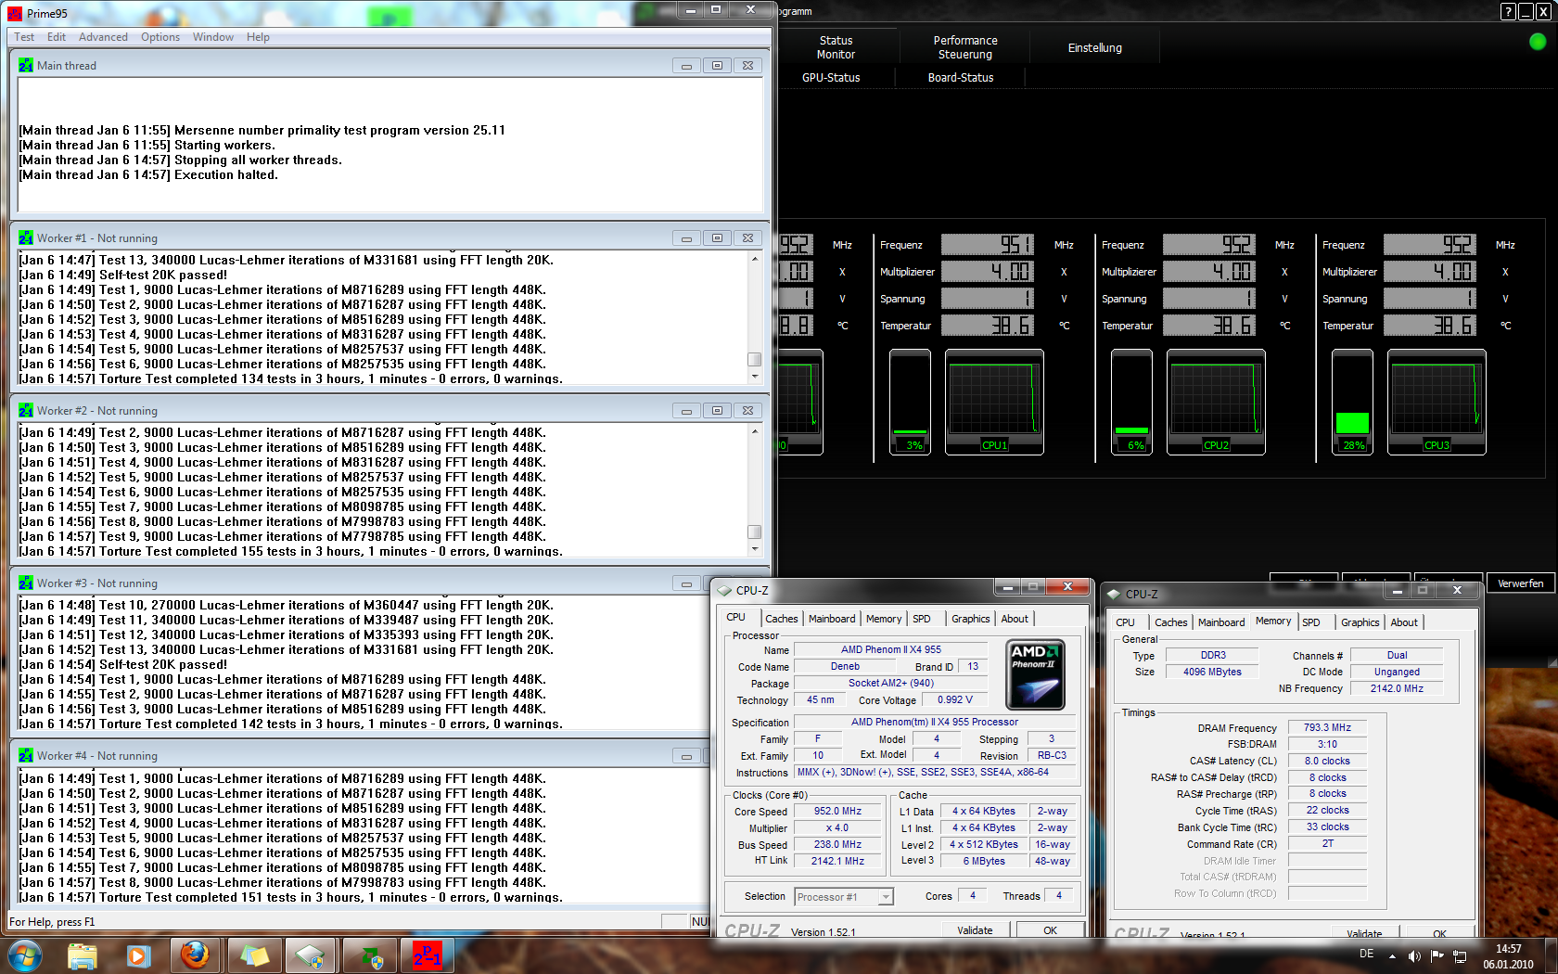Click the Prime95 title bar icon
Screen dimensions: 1558x974
click(x=15, y=13)
